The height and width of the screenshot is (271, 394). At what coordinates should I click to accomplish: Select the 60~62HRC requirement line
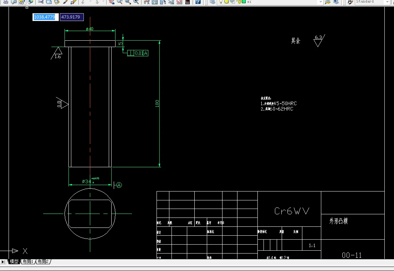coord(277,109)
